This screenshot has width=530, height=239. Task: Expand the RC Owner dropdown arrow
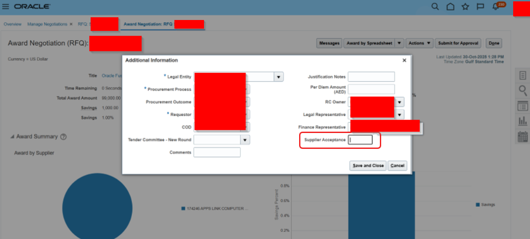point(399,102)
